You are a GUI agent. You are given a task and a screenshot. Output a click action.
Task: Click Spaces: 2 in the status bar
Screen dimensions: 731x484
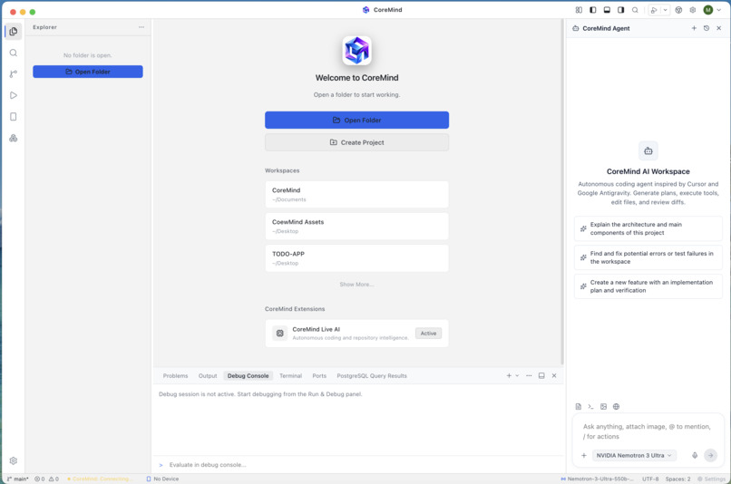pyautogui.click(x=677, y=479)
